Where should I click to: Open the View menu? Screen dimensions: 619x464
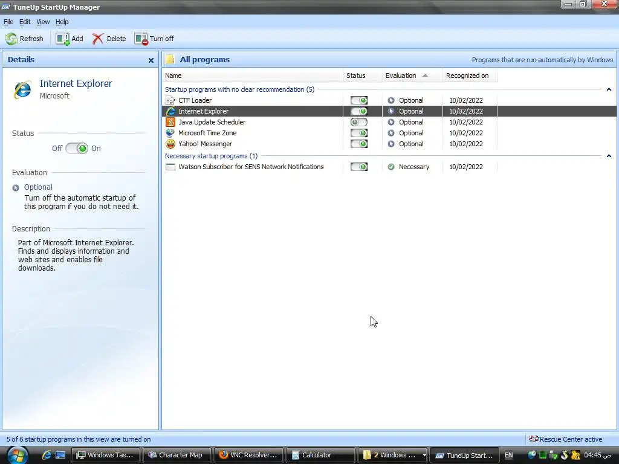tap(43, 22)
